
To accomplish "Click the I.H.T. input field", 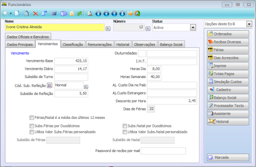I will coord(172,61).
